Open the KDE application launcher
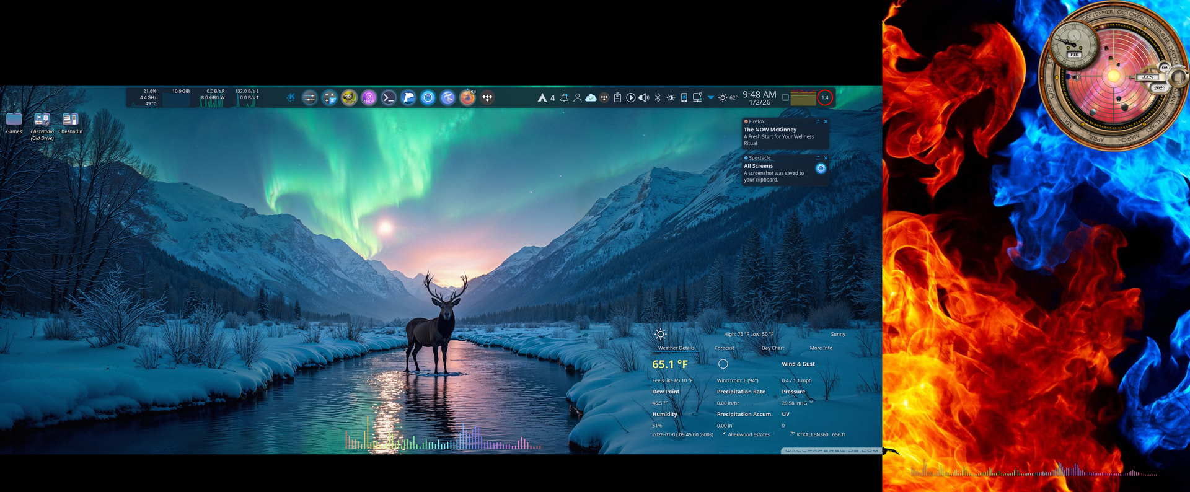 point(291,98)
